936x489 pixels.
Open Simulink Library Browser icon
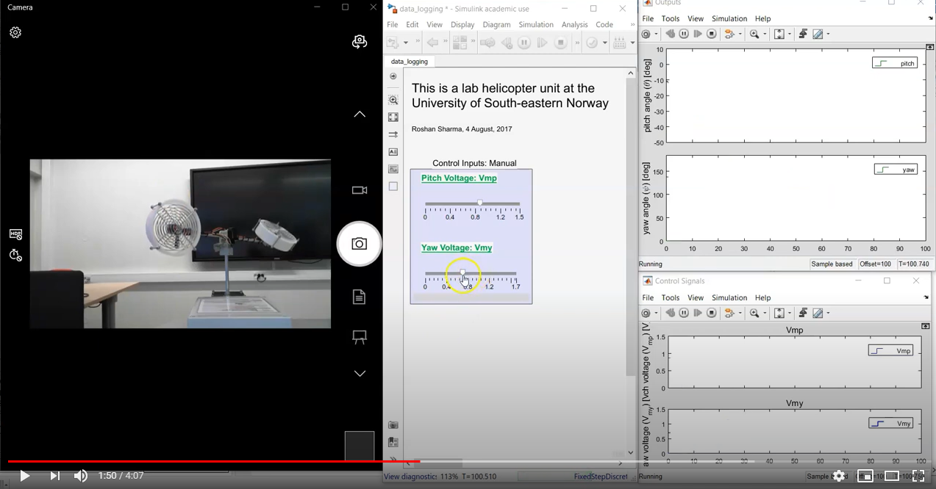(x=460, y=43)
